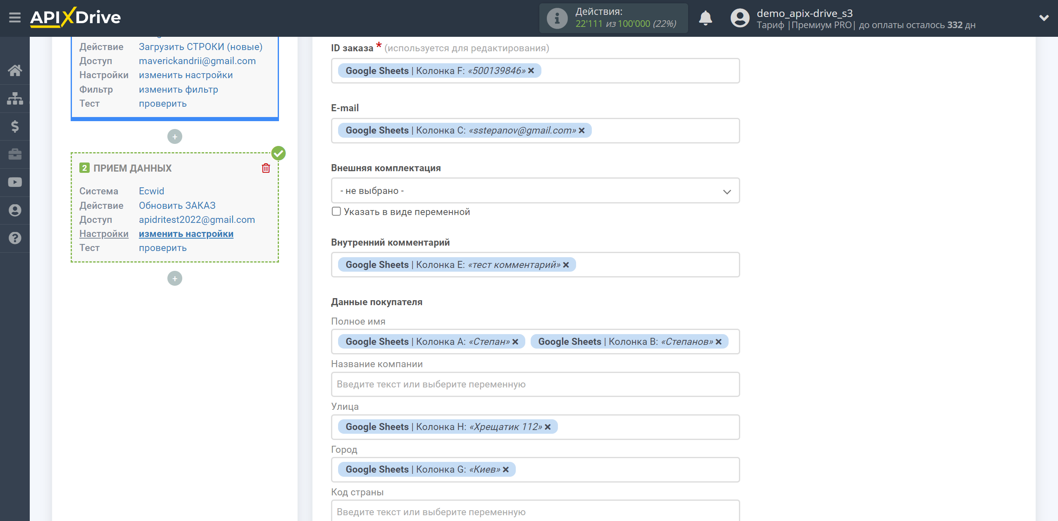The width and height of the screenshot is (1058, 521).
Task: Remove the Column F order ID tag
Action: pos(531,71)
